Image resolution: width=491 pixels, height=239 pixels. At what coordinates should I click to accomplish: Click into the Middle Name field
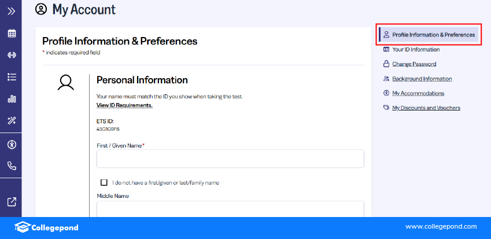[x=230, y=209]
